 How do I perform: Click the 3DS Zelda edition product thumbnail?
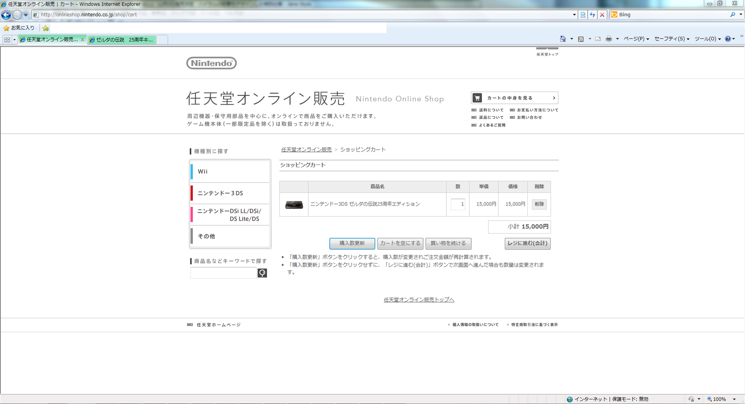(x=294, y=204)
